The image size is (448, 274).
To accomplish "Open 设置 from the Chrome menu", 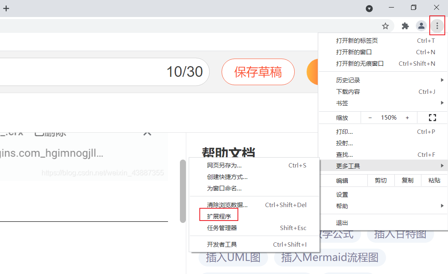I will [342, 194].
